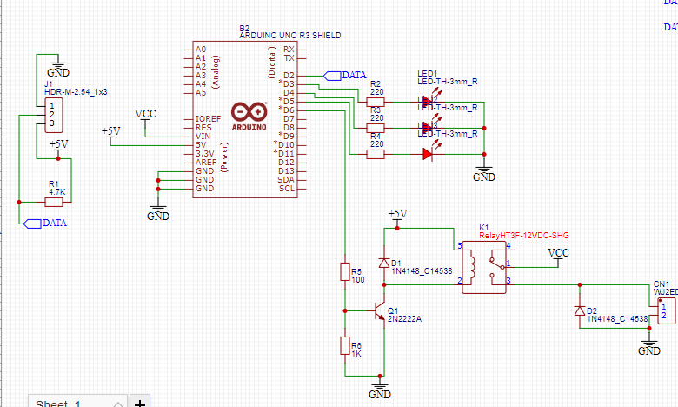Select the J1 three-pin header symbol
678x407 pixels.
pos(54,115)
